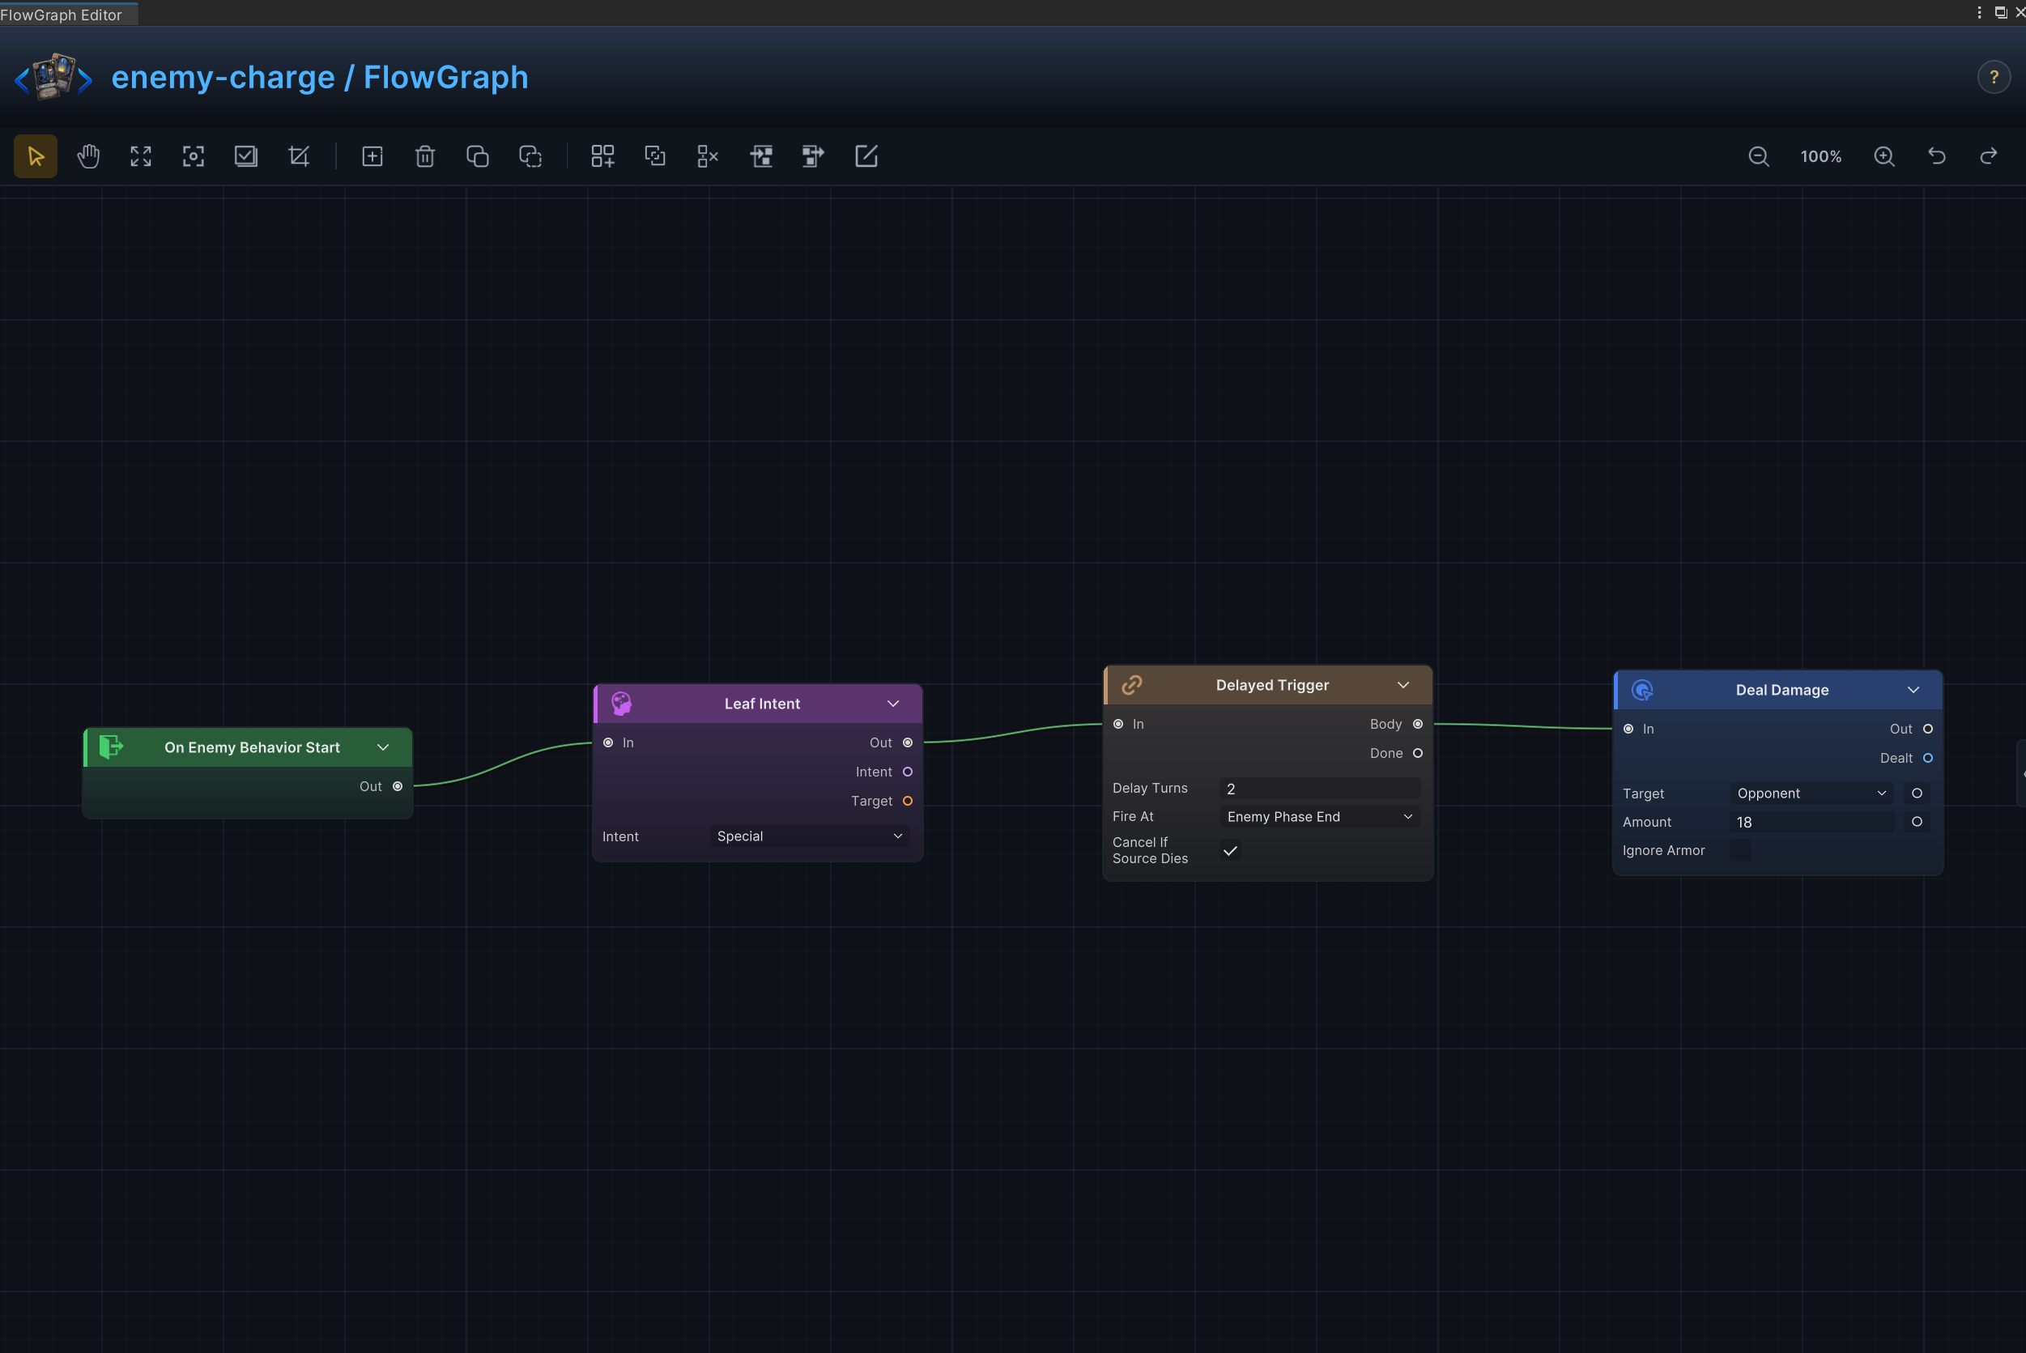Click the Deal Damage In port

[x=1628, y=728]
